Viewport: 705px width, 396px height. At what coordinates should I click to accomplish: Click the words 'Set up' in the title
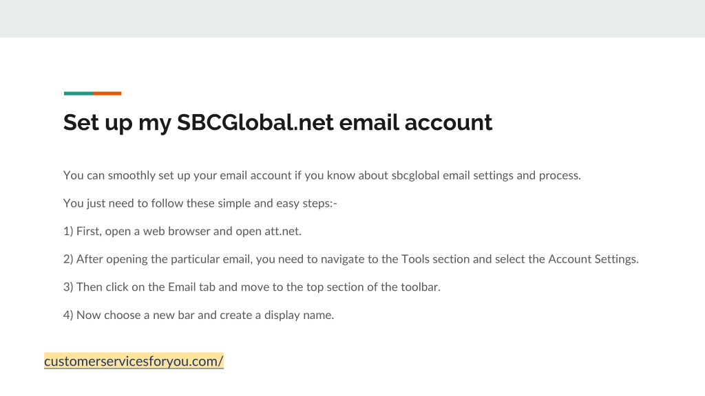pyautogui.click(x=98, y=122)
